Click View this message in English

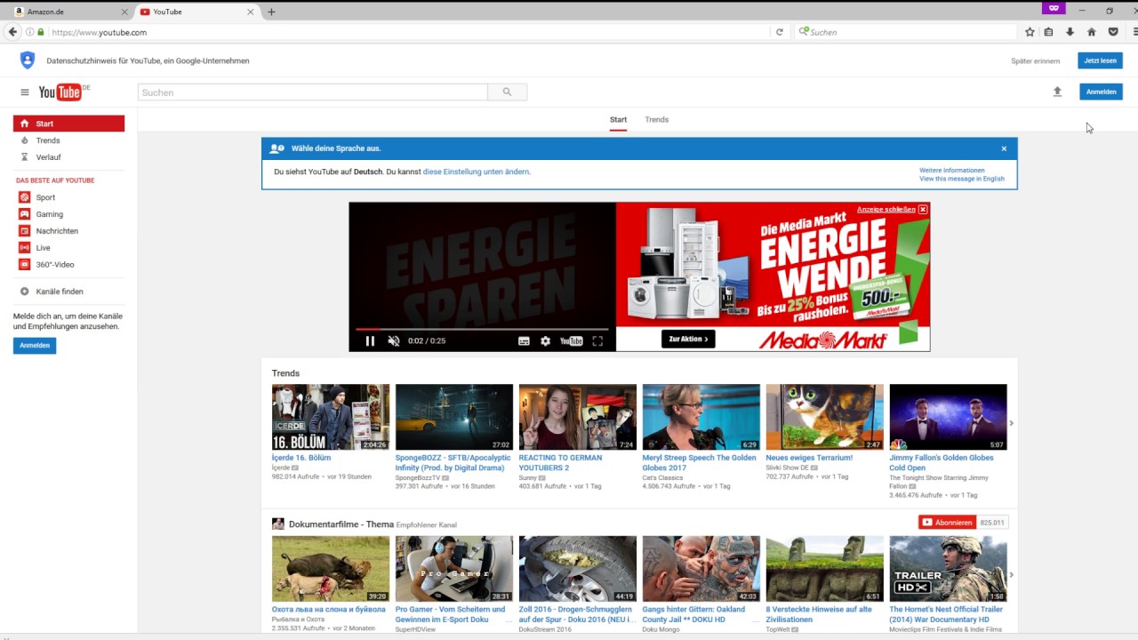coord(962,179)
